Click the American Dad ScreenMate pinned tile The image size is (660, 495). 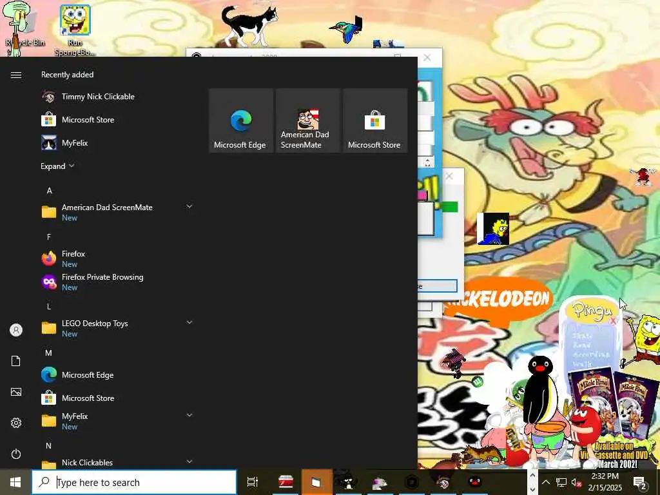coord(307,121)
